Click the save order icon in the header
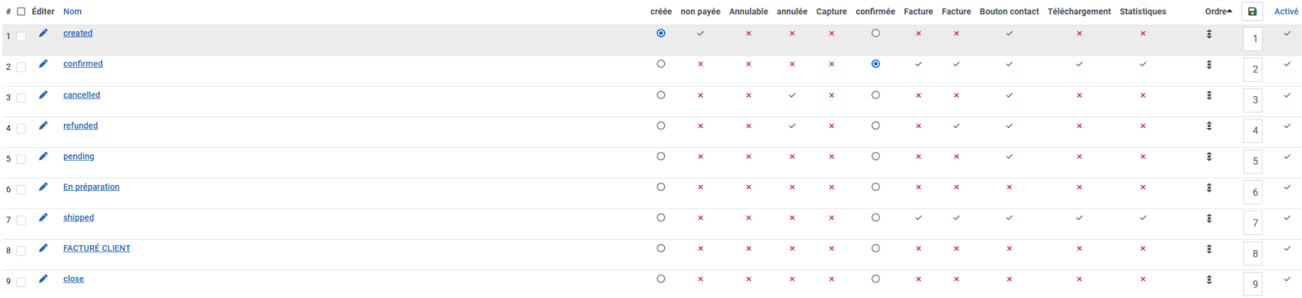Screen dimensions: 1302x298 tap(1252, 12)
